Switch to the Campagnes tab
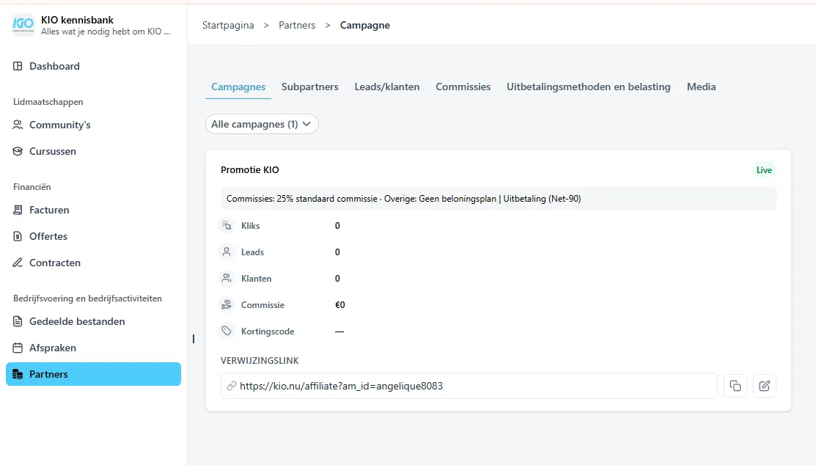The height and width of the screenshot is (465, 816). click(x=238, y=87)
